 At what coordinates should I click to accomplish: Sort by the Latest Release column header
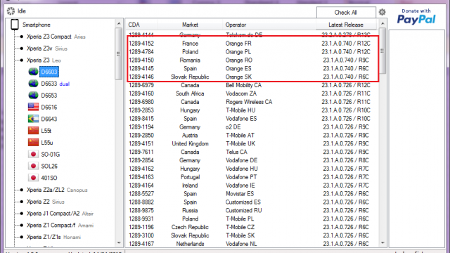pyautogui.click(x=346, y=25)
